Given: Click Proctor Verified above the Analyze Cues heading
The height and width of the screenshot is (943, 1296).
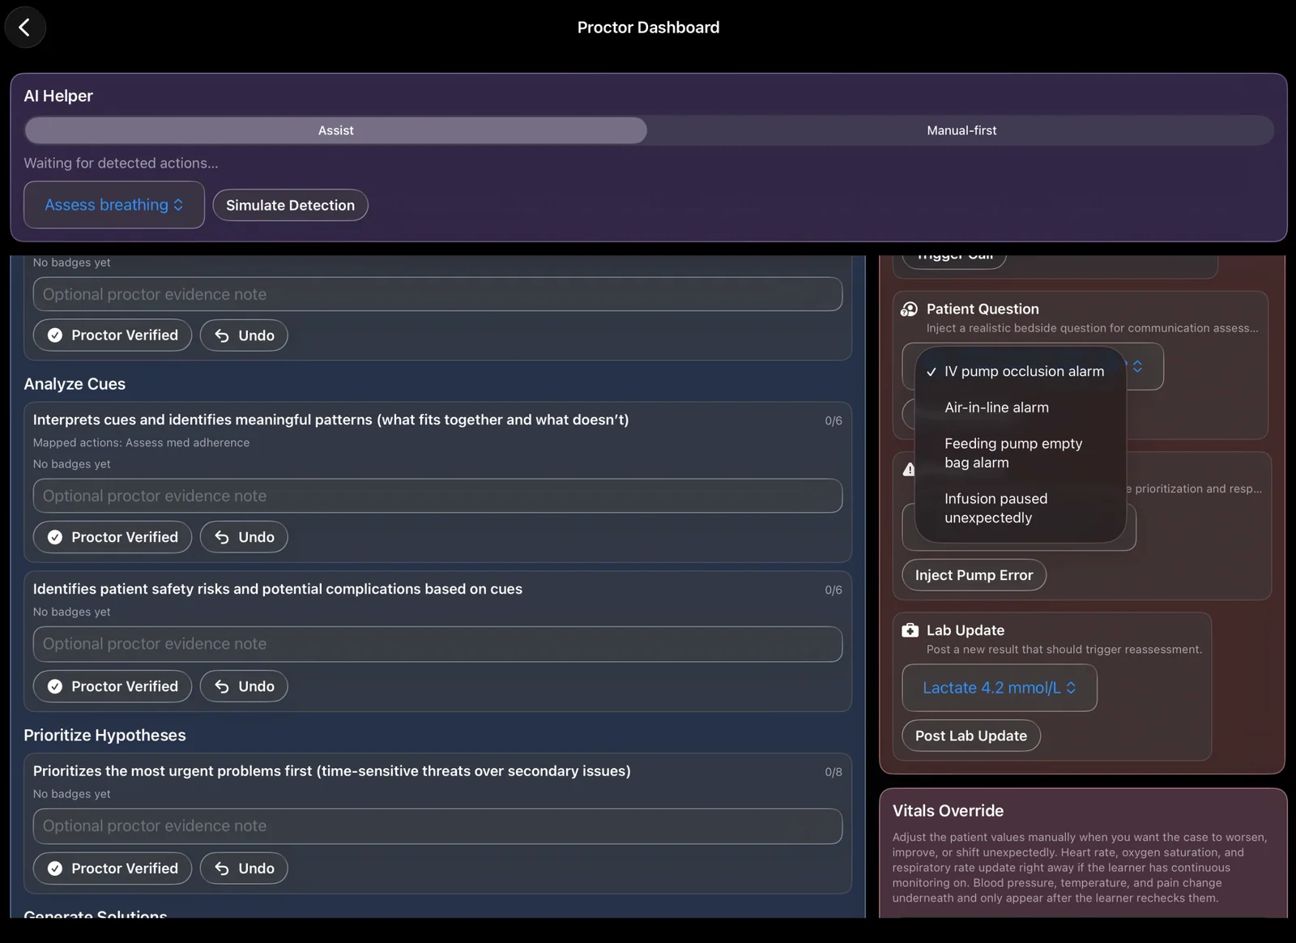Looking at the screenshot, I should pyautogui.click(x=113, y=335).
